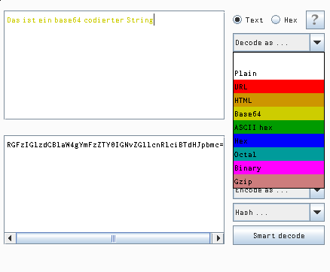The height and width of the screenshot is (272, 330).
Task: Choose Binary from decode list
Action: (279, 168)
